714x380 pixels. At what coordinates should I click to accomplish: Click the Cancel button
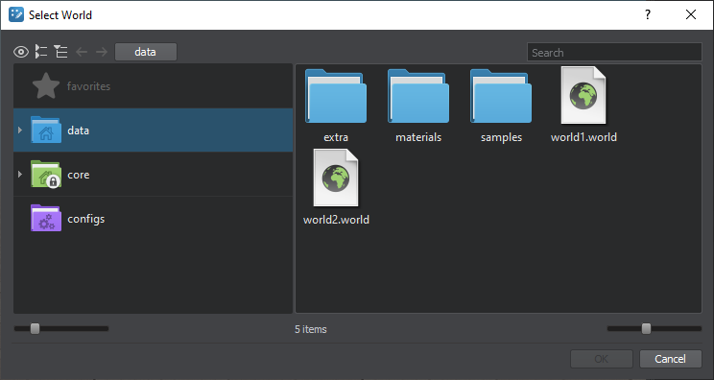tap(670, 359)
